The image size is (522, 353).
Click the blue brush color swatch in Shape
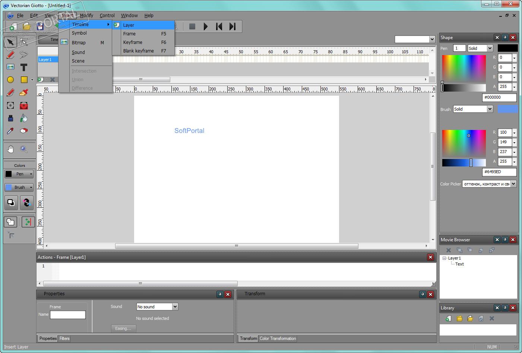tap(507, 109)
